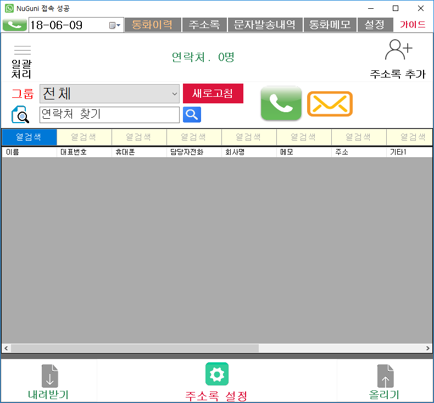Click the 열검색 cell above 담당자전화

[x=194, y=137]
